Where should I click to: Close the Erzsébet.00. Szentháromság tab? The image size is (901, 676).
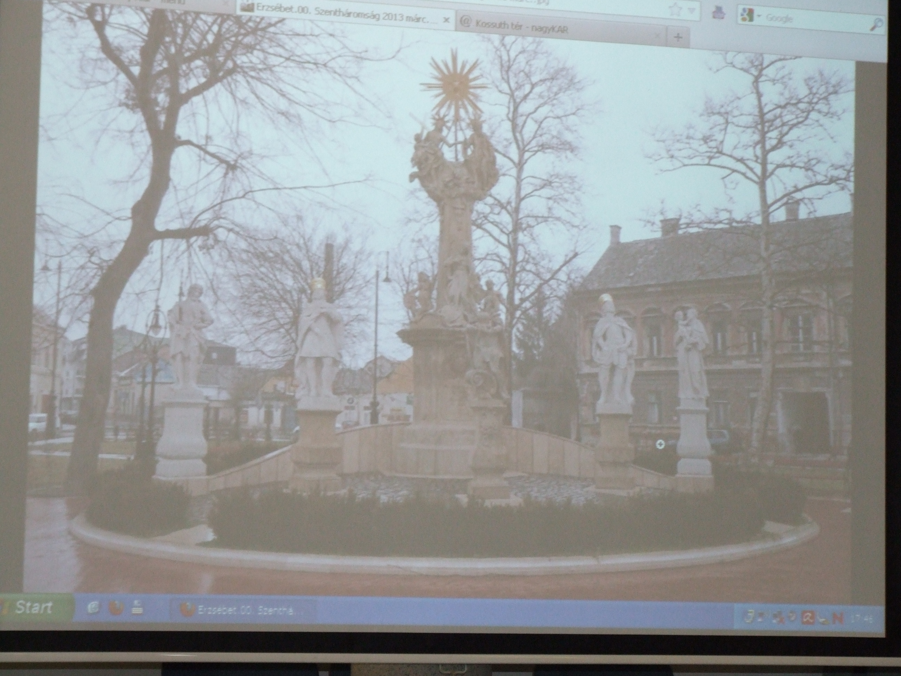446,20
